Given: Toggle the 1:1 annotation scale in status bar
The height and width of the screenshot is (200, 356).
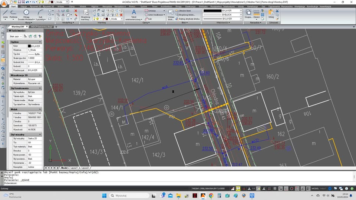Looking at the screenshot, I should pos(254,189).
